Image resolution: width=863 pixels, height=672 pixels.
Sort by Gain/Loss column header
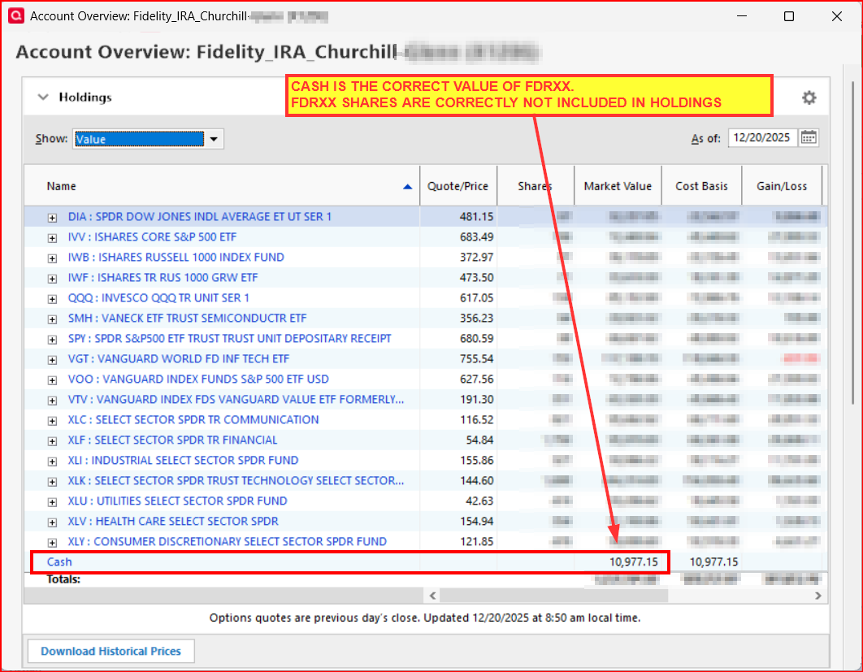[782, 186]
